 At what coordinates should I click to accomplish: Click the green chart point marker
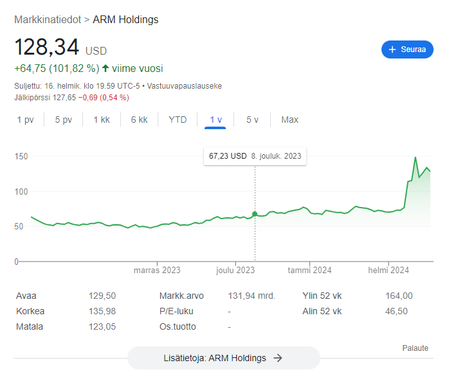point(255,214)
